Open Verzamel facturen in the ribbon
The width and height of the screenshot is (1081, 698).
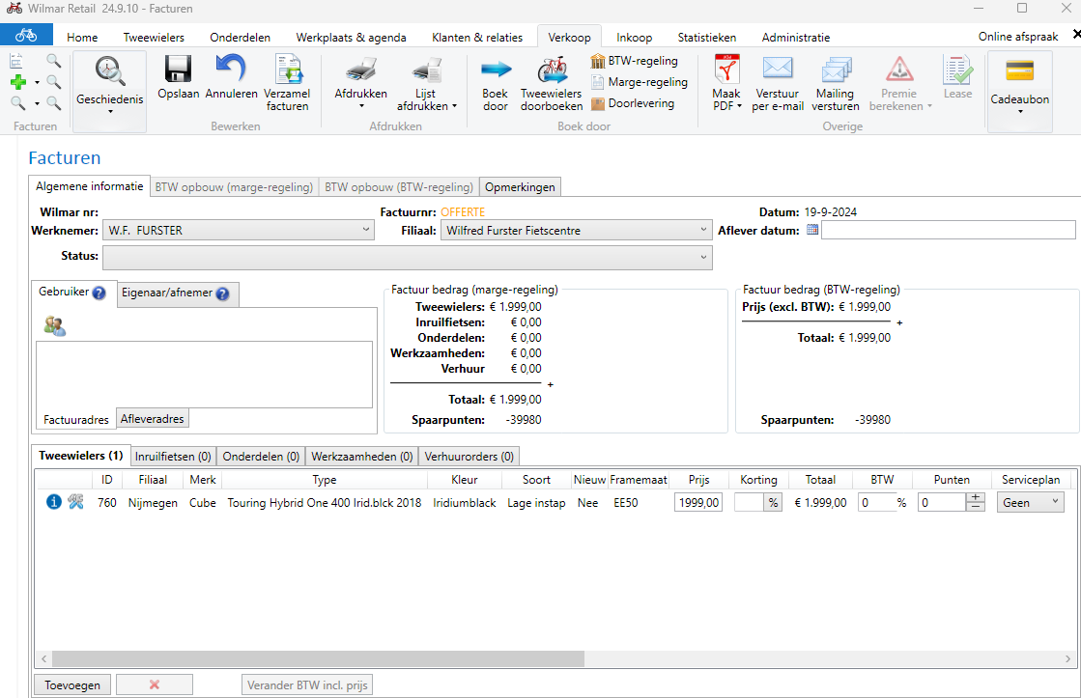287,70
